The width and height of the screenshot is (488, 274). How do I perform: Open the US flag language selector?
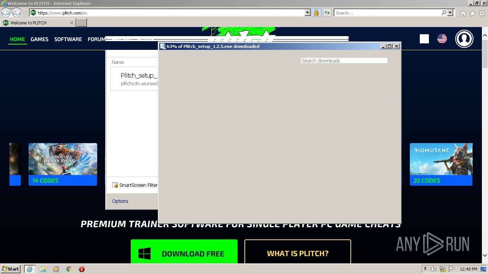pos(442,39)
